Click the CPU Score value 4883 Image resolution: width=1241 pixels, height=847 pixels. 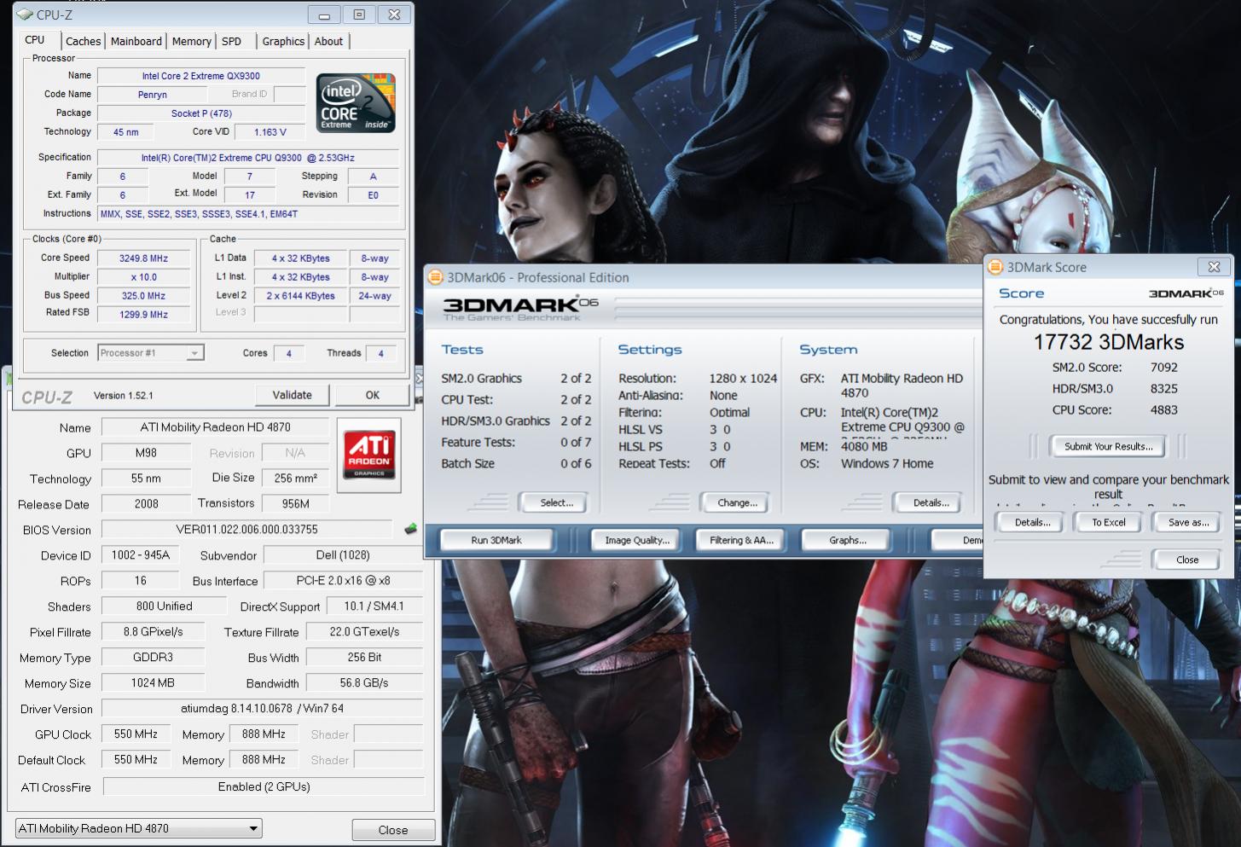click(1164, 410)
